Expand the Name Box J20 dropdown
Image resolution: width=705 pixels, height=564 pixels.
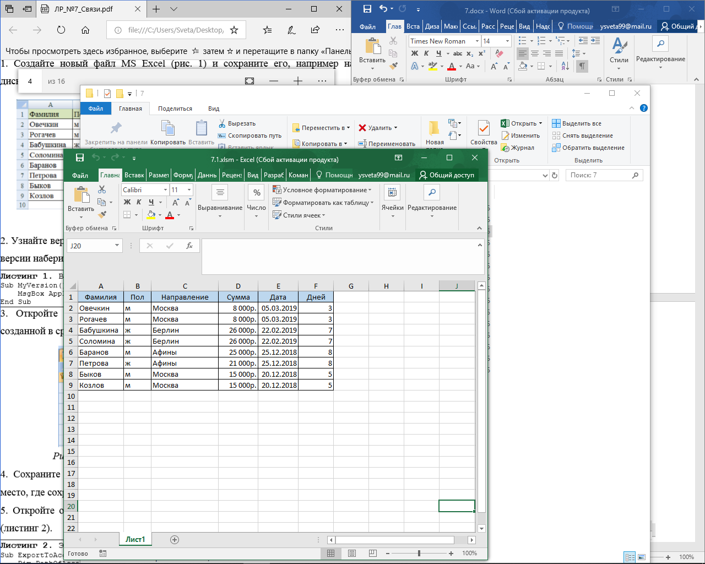[117, 246]
